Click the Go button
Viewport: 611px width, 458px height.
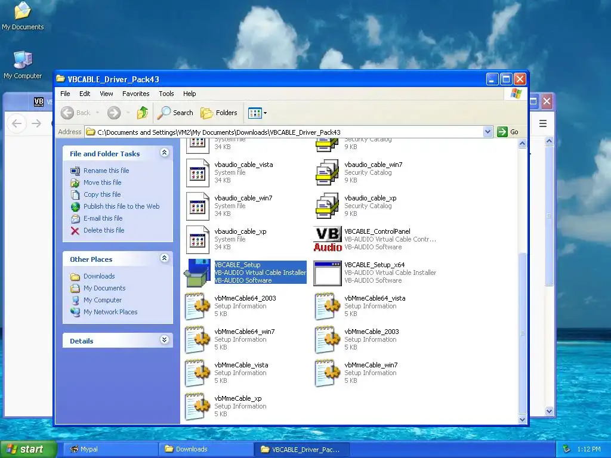[x=508, y=132]
